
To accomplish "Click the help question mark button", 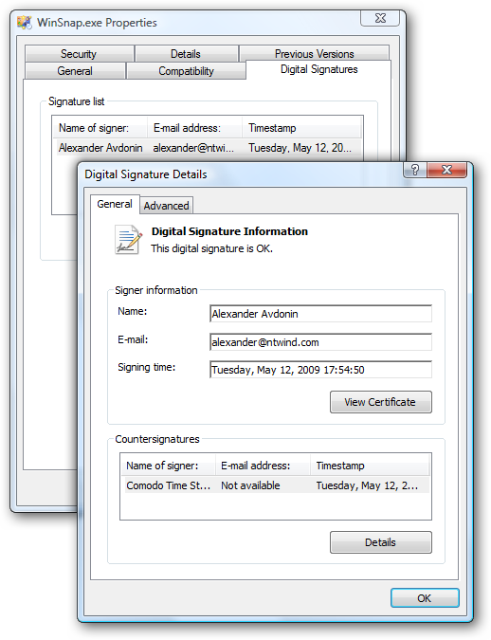I will point(414,170).
